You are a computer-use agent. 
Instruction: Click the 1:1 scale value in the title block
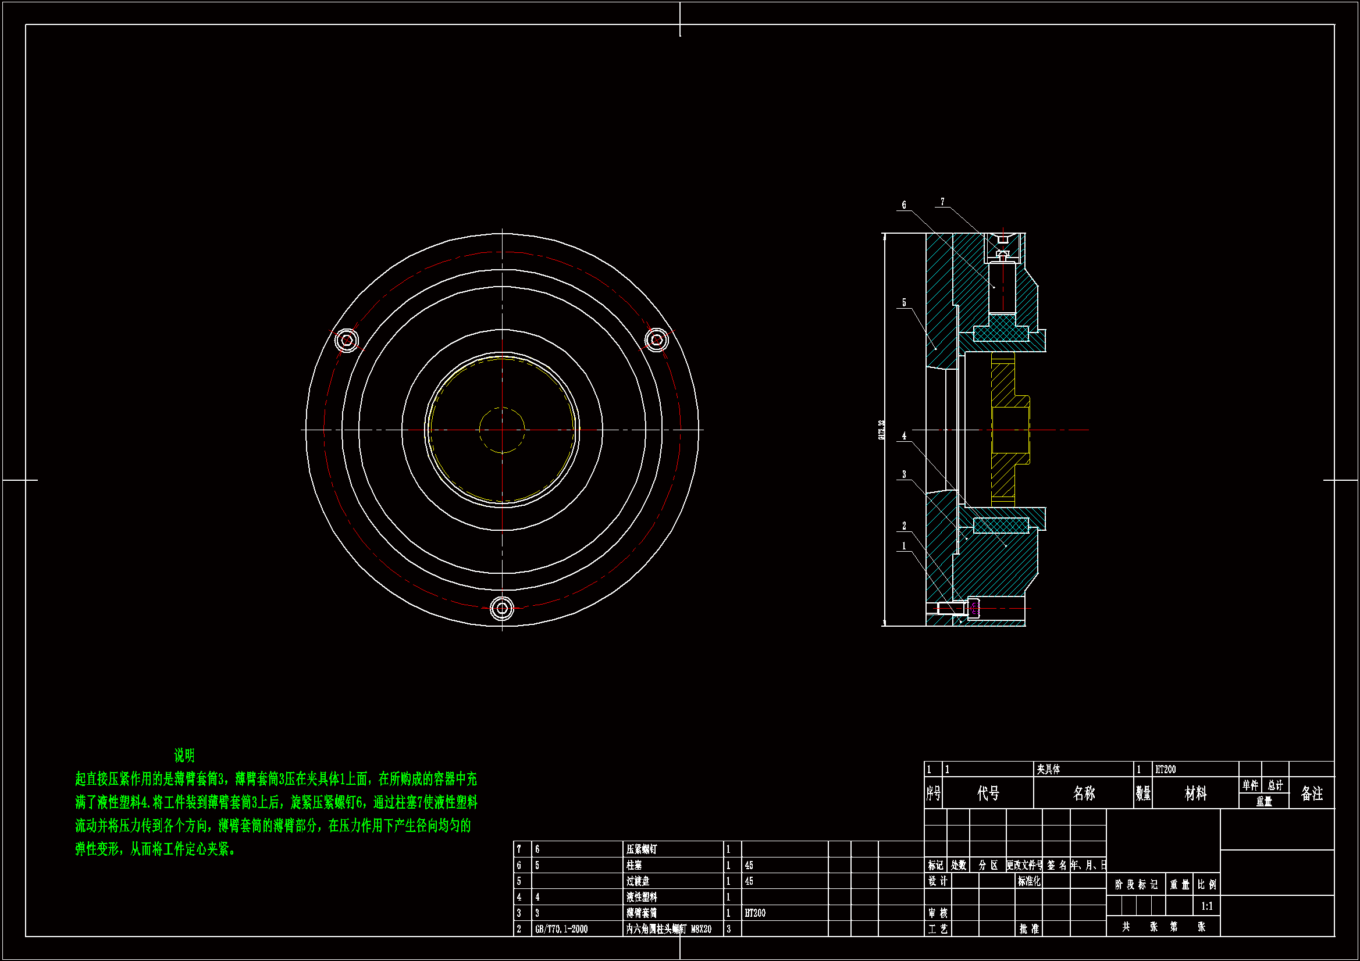[1206, 906]
